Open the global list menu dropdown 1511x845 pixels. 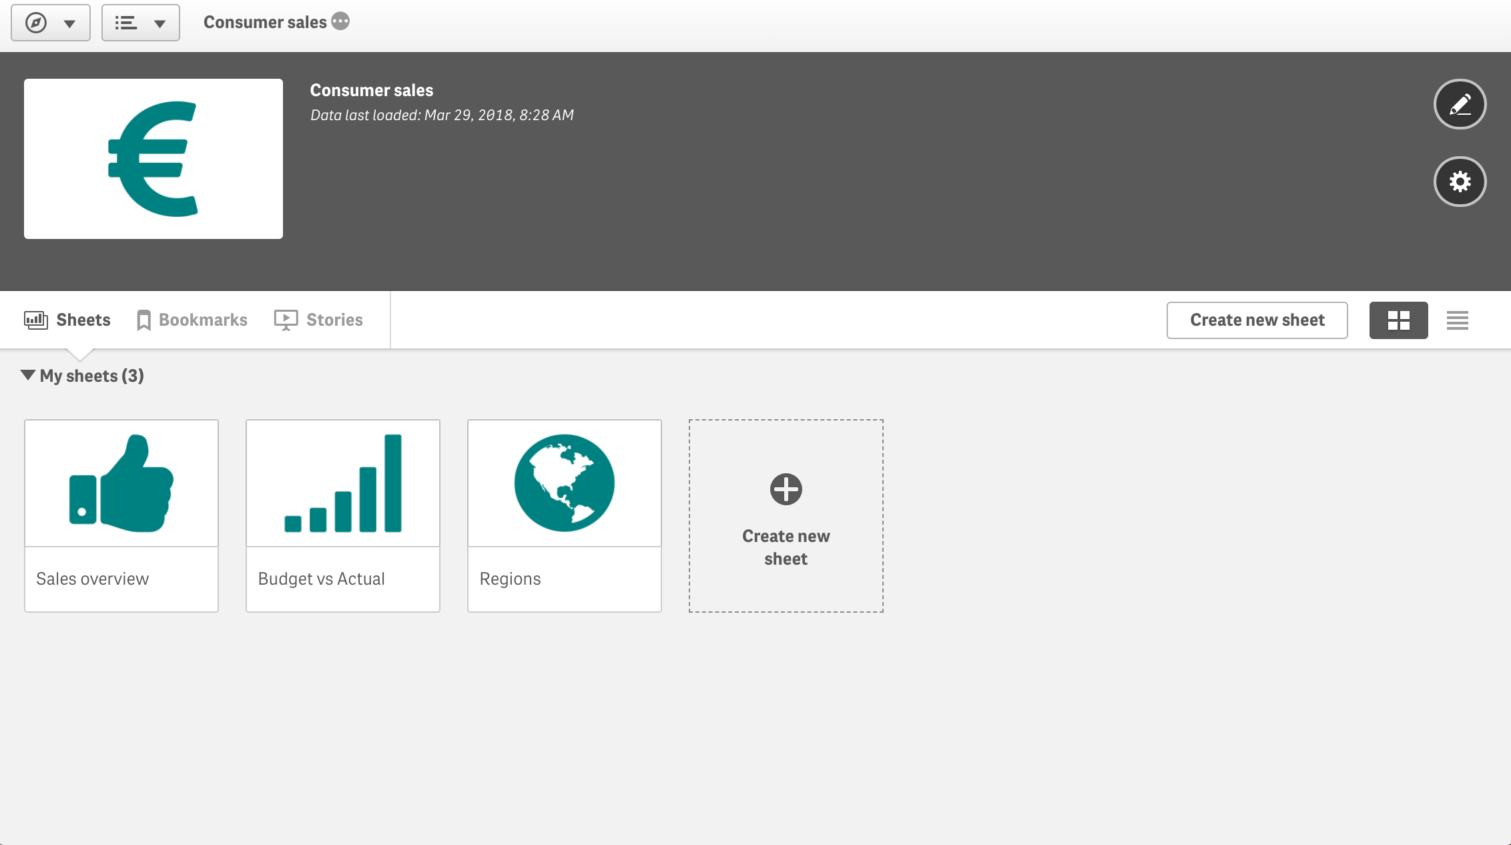click(x=140, y=23)
